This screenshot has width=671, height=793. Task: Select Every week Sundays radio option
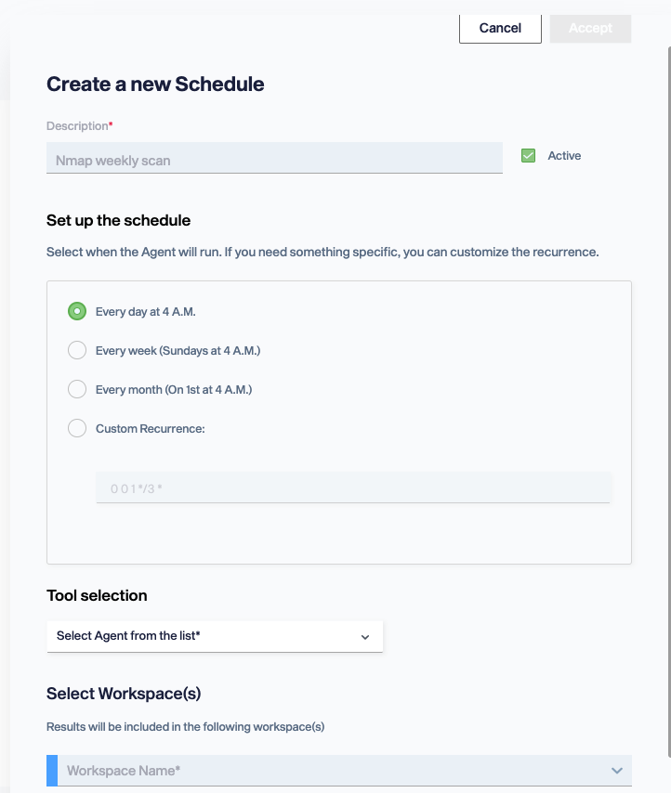click(x=77, y=350)
